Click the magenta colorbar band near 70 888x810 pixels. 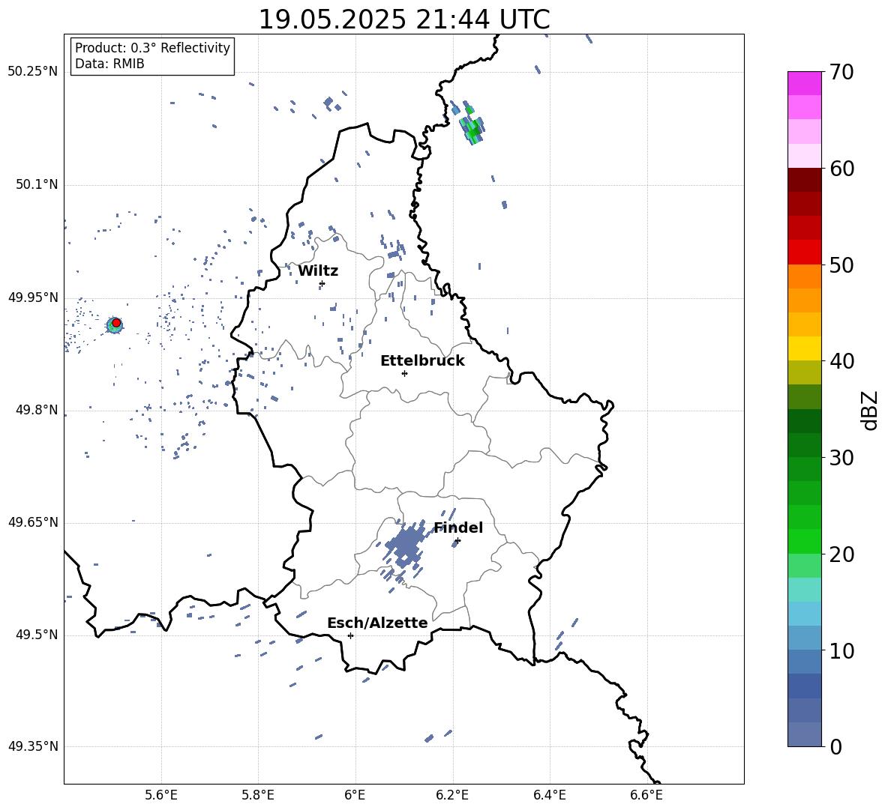804,83
